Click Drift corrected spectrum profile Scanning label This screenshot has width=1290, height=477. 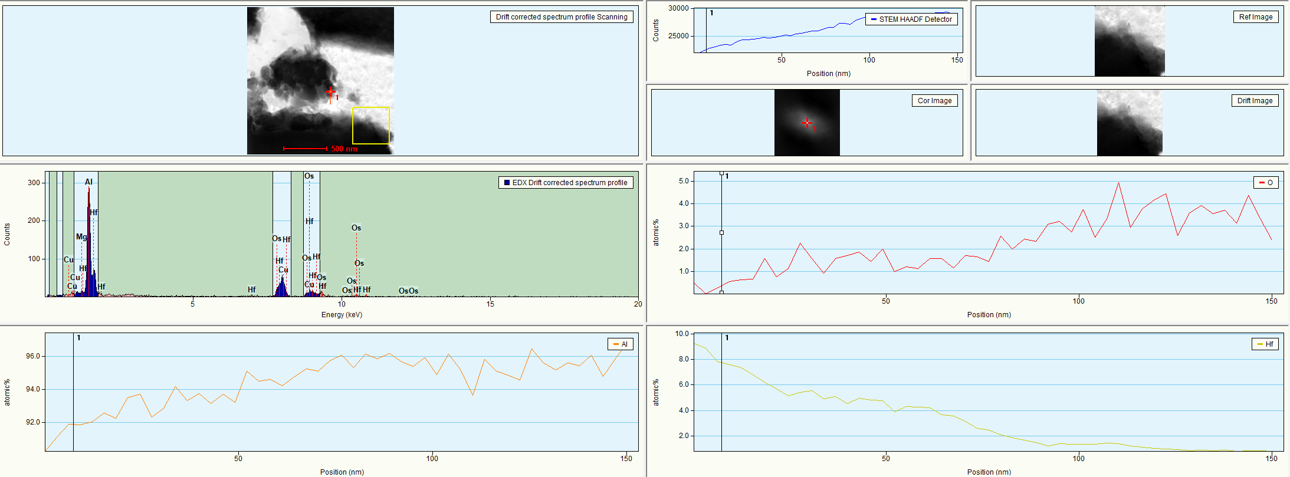pyautogui.click(x=561, y=17)
